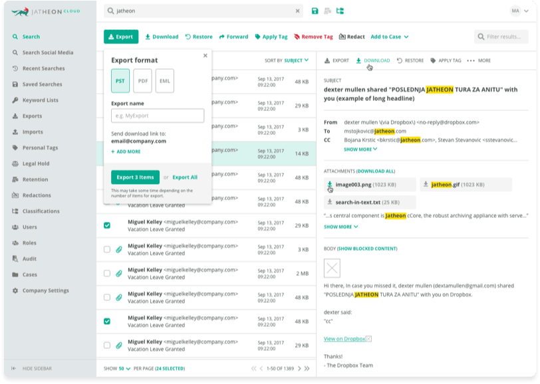This screenshot has width=540, height=384.
Task: Click Show Blocked Content link
Action: coord(367,248)
